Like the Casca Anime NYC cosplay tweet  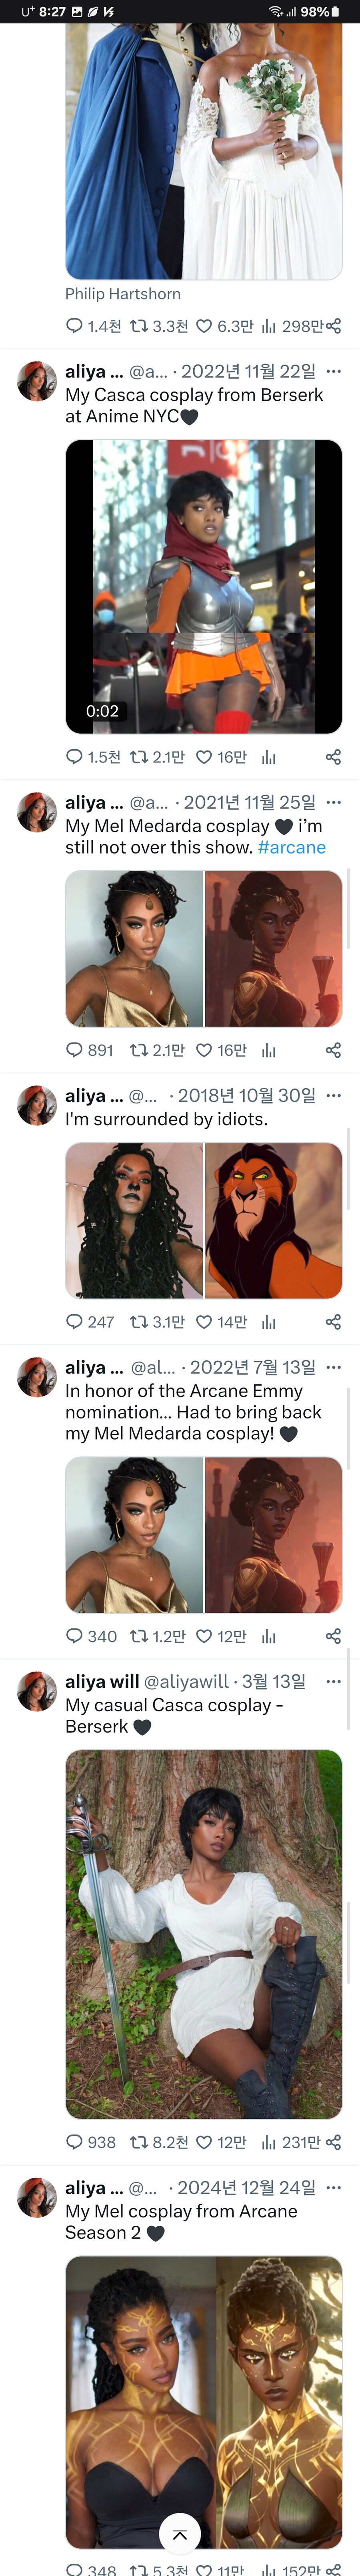[204, 757]
